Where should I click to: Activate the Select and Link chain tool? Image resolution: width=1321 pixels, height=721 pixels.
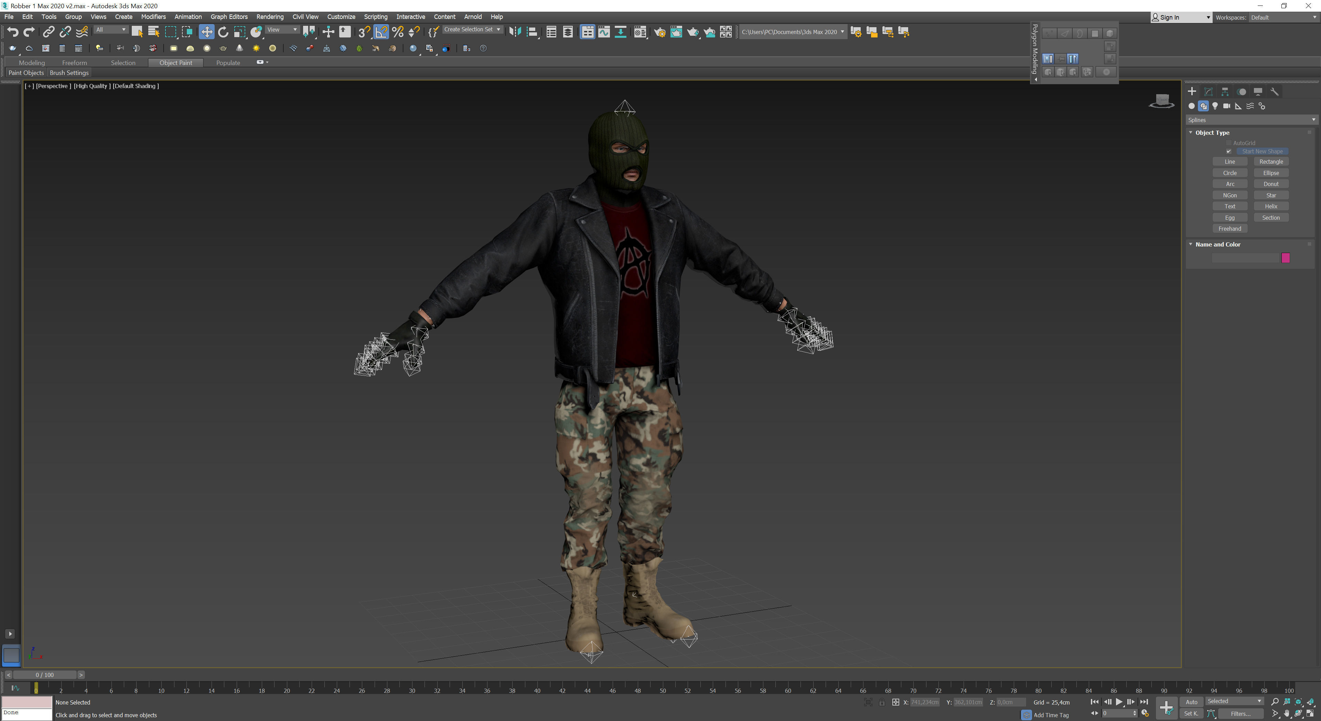[x=48, y=32]
